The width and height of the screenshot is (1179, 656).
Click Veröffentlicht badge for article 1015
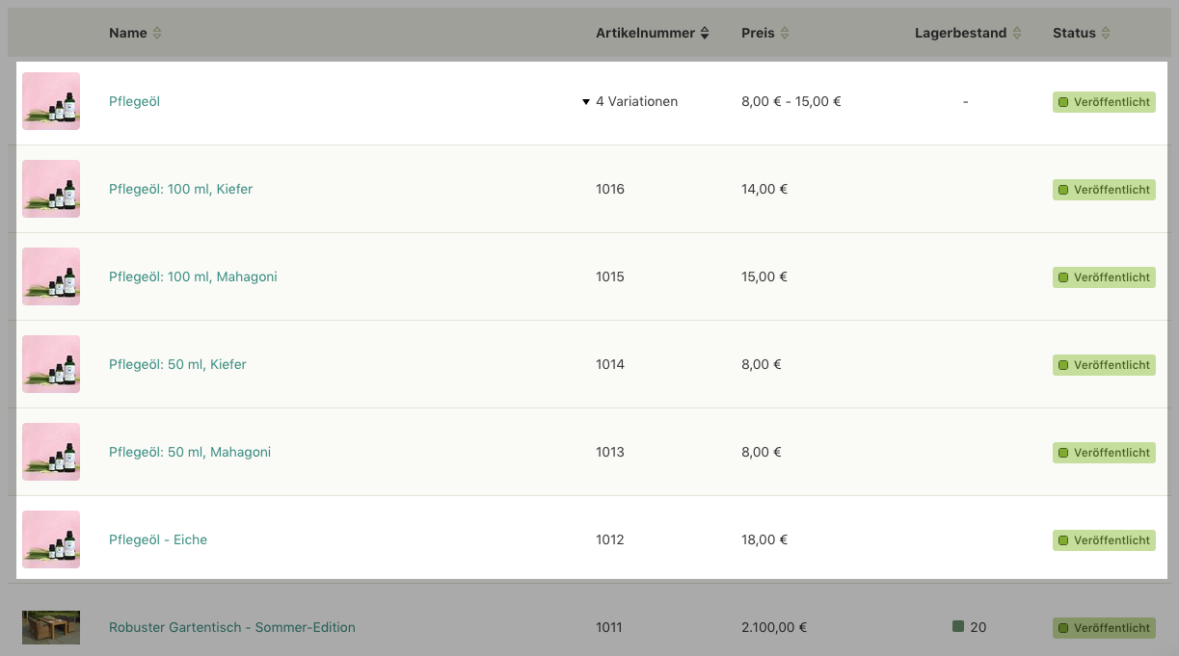[x=1104, y=277]
